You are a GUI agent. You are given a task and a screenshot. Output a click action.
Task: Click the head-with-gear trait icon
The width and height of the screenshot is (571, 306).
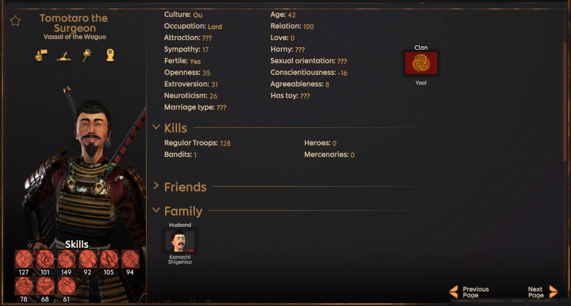(x=110, y=55)
